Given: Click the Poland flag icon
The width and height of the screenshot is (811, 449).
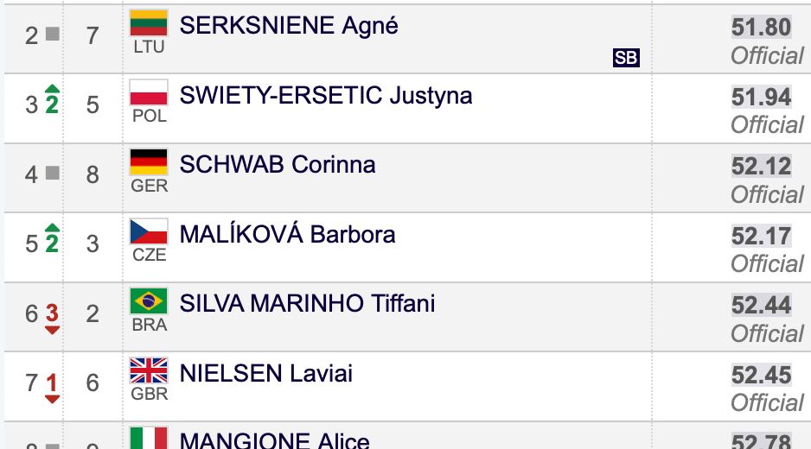Looking at the screenshot, I should point(149,92).
